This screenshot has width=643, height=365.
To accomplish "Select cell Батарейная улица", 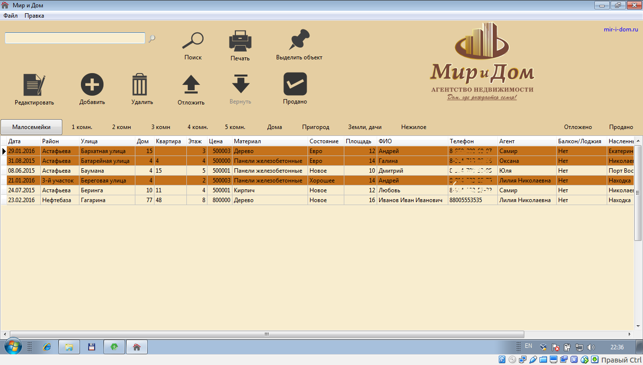I will (107, 161).
